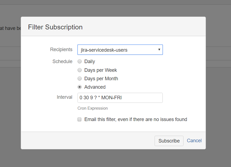Select the Daily schedule radio button

point(79,61)
